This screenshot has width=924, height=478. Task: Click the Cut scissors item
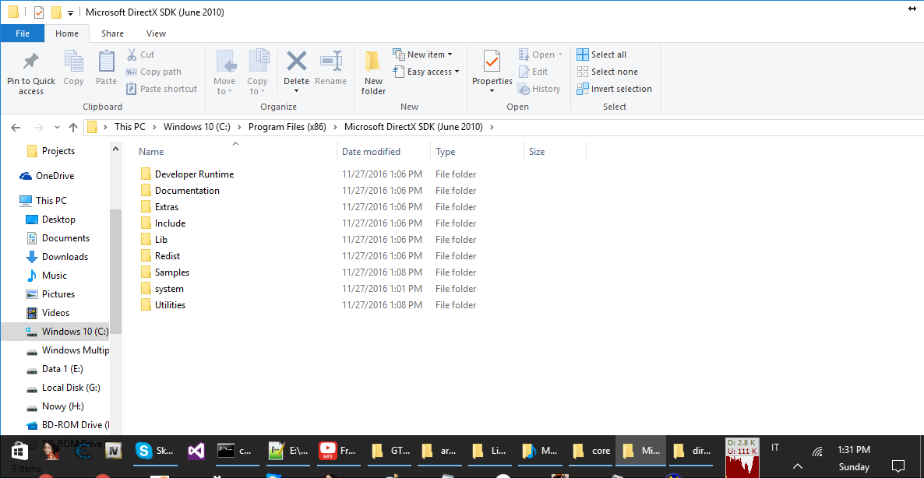[140, 54]
